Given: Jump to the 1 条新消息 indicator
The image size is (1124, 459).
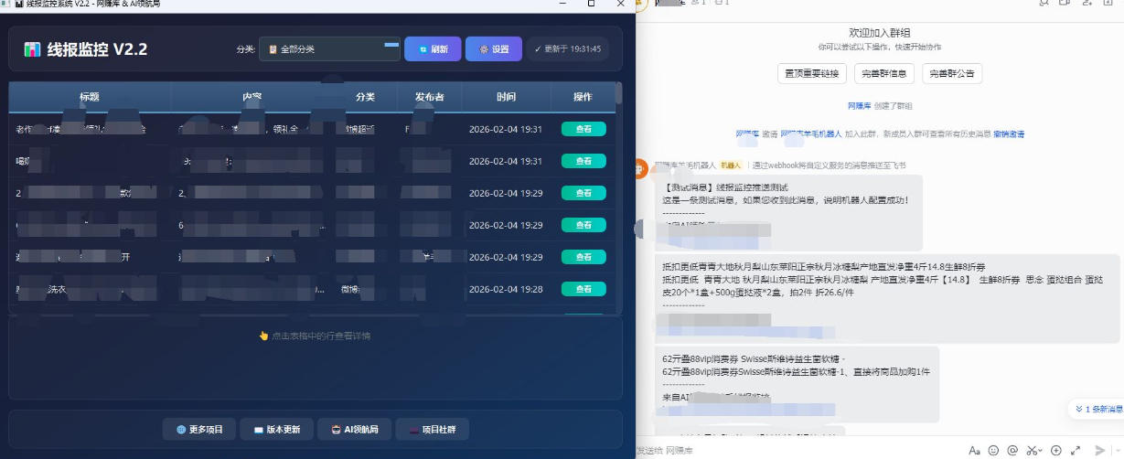Looking at the screenshot, I should [x=1096, y=409].
